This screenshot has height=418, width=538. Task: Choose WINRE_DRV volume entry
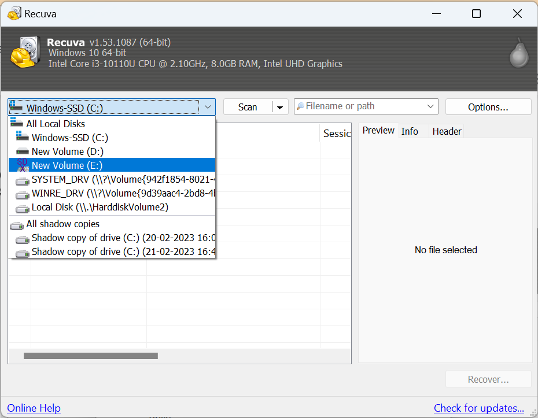112,194
